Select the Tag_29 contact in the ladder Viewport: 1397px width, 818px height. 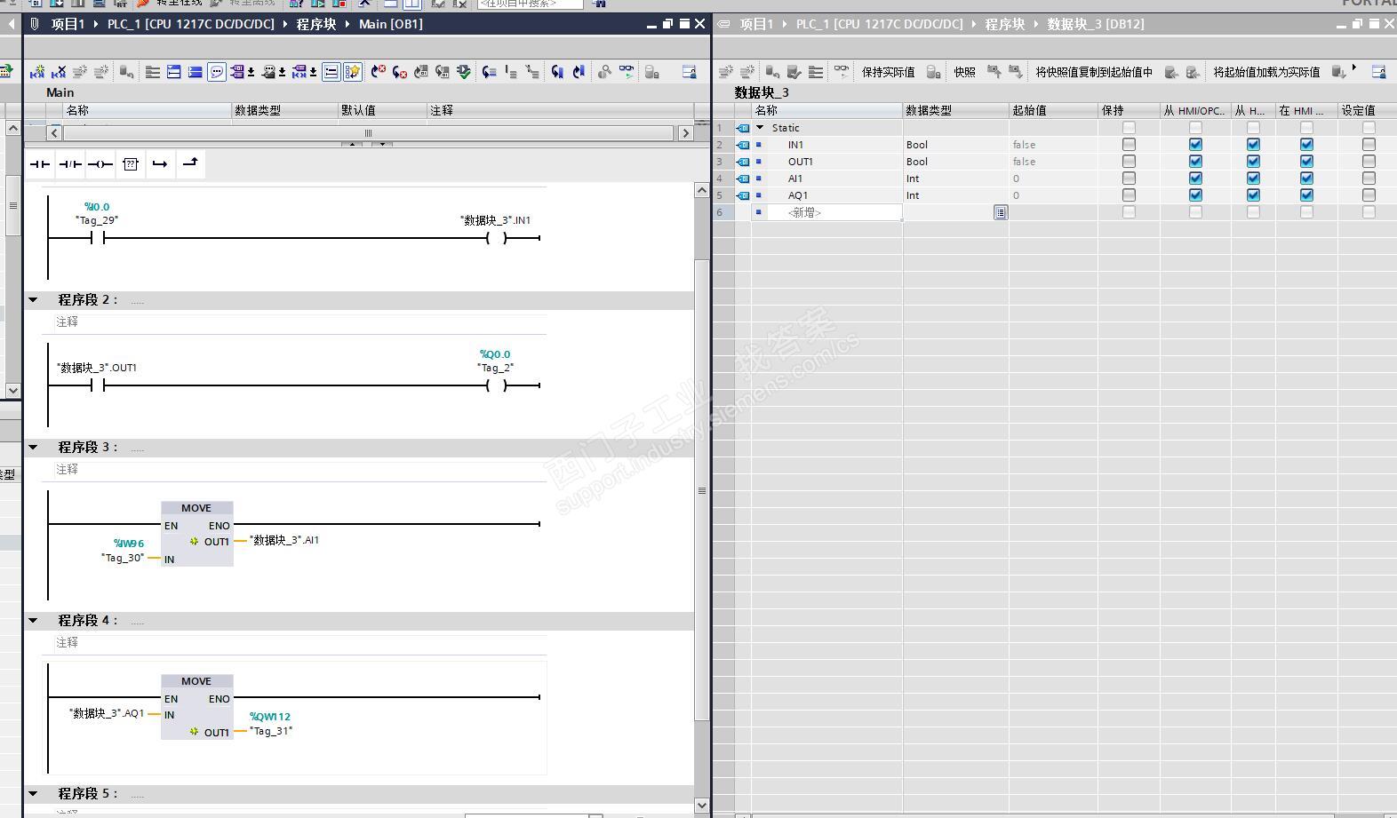98,238
